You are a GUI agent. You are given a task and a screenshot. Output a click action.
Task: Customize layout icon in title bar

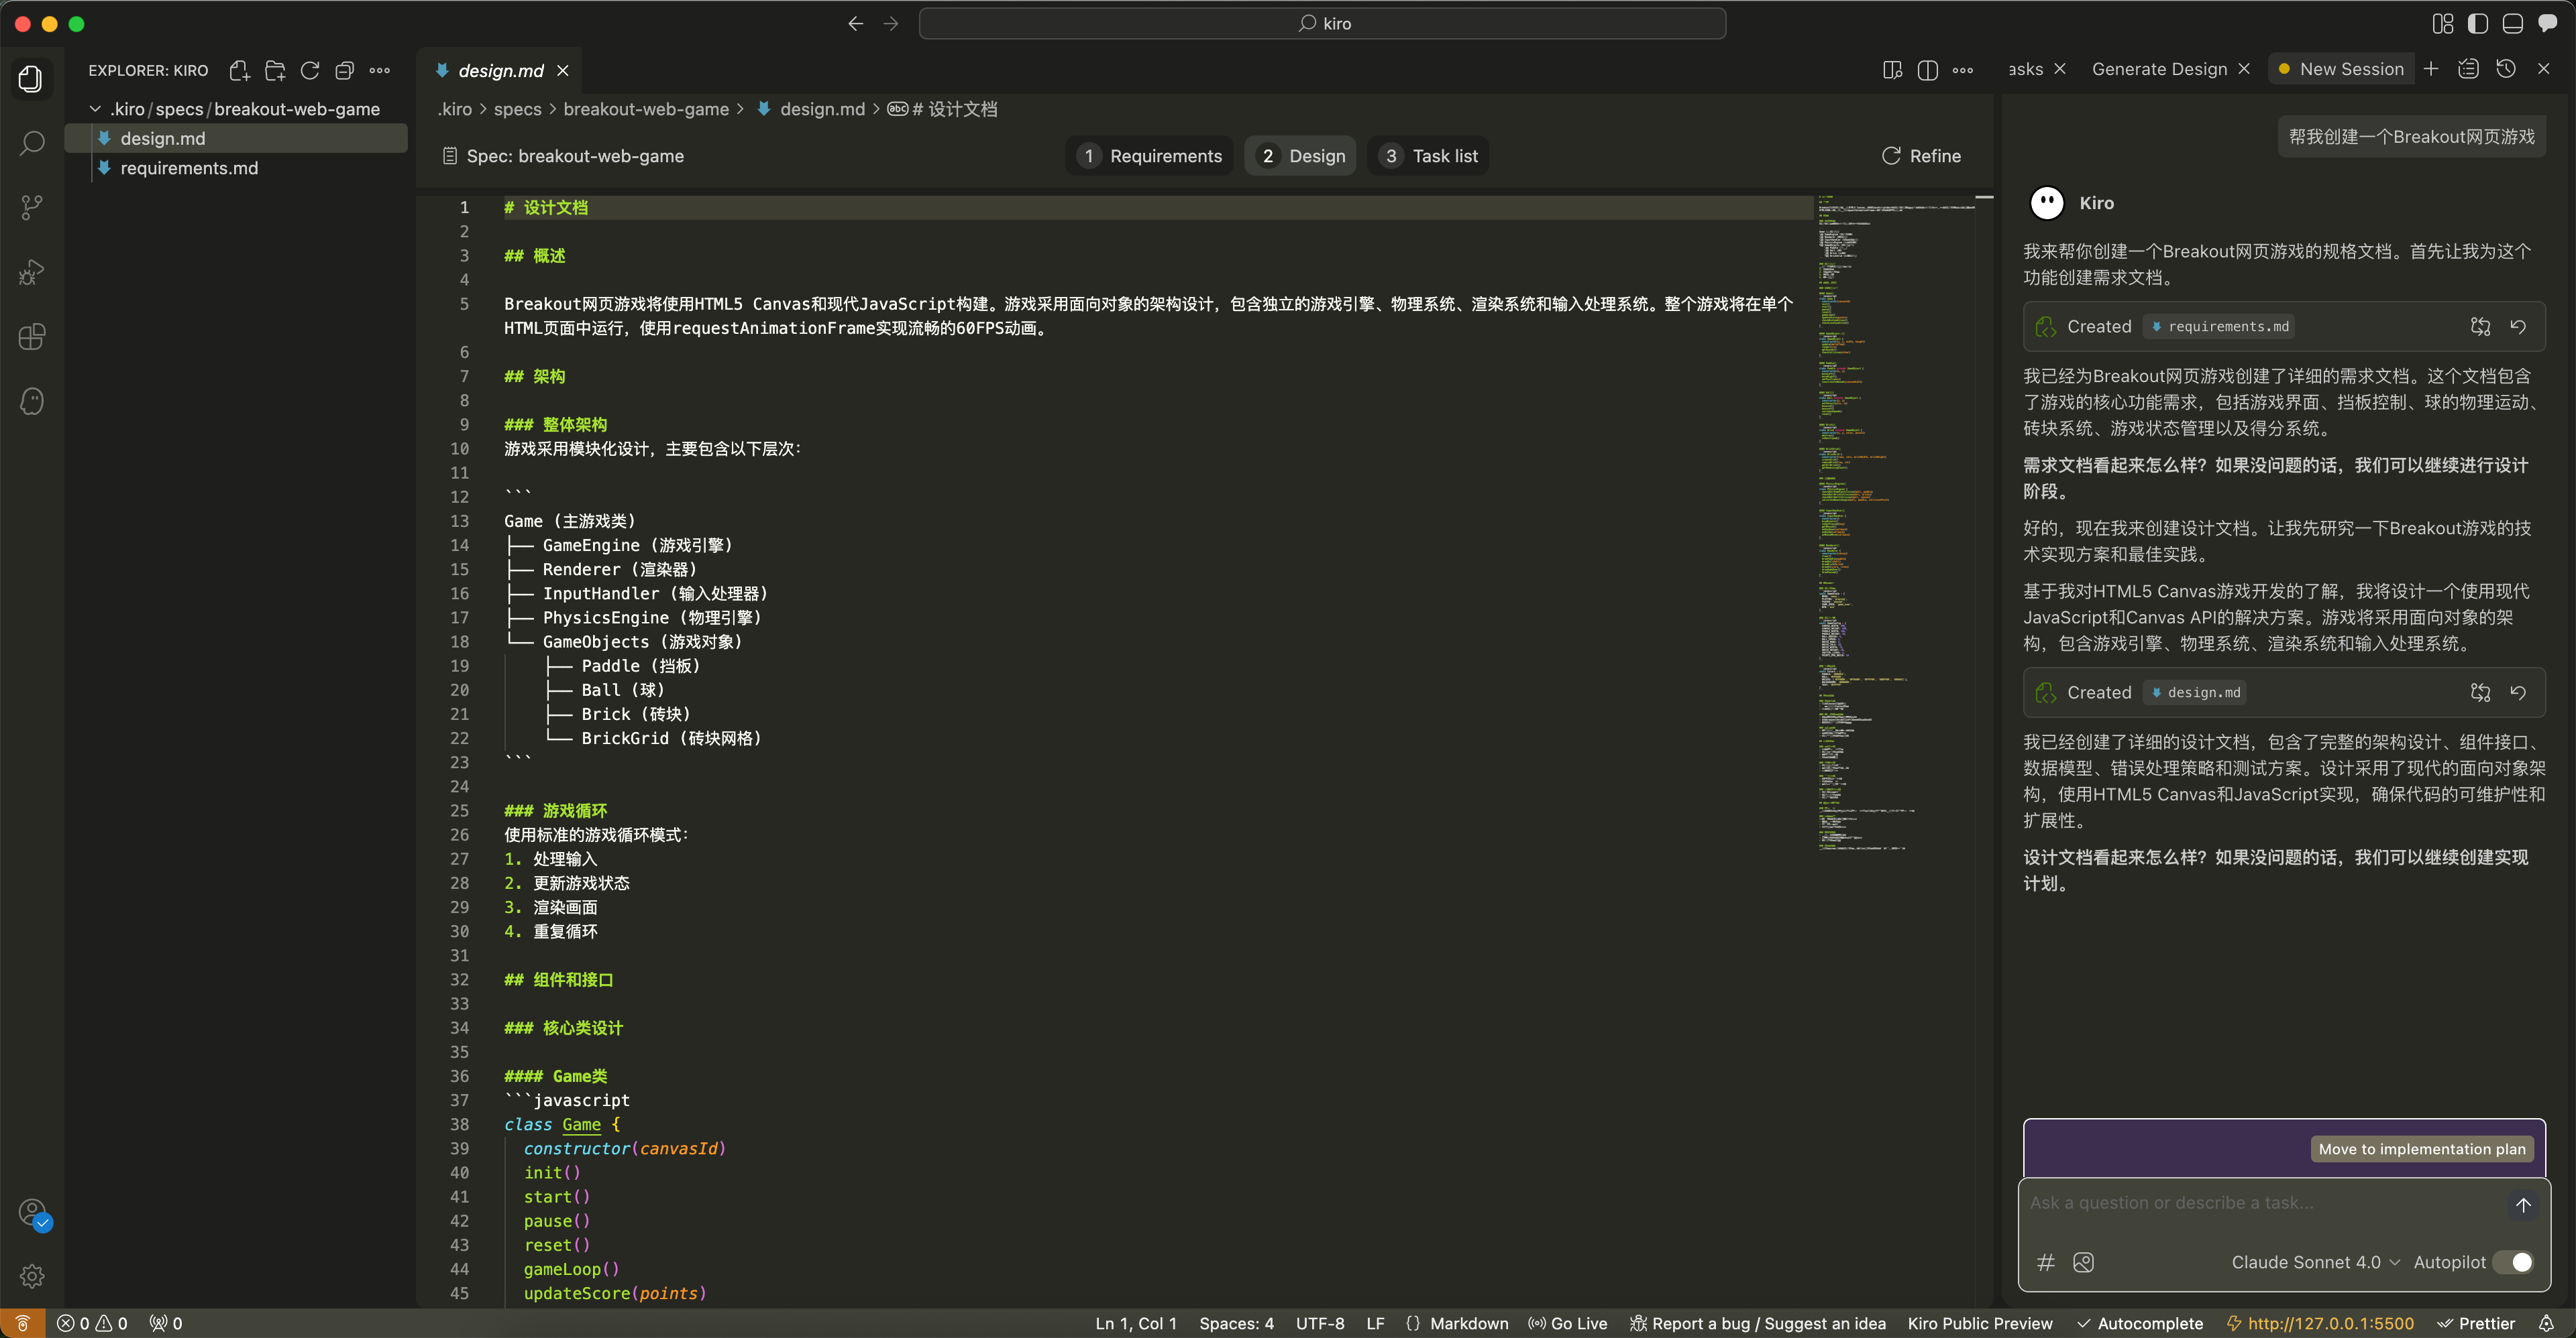[x=2443, y=23]
